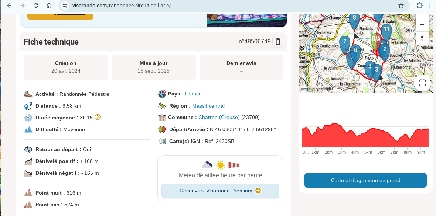
Task: Click the cloud weather icon
Action: click(x=207, y=165)
